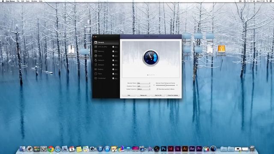Viewport: 274px width, 154px height.
Task: Toggle the Battery switch
Action: click(115, 69)
